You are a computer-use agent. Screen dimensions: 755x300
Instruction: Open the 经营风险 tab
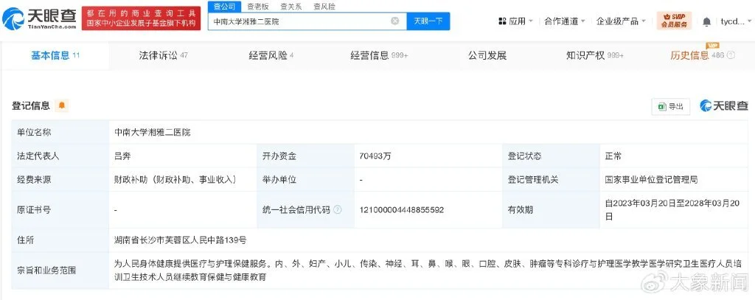pyautogui.click(x=271, y=55)
